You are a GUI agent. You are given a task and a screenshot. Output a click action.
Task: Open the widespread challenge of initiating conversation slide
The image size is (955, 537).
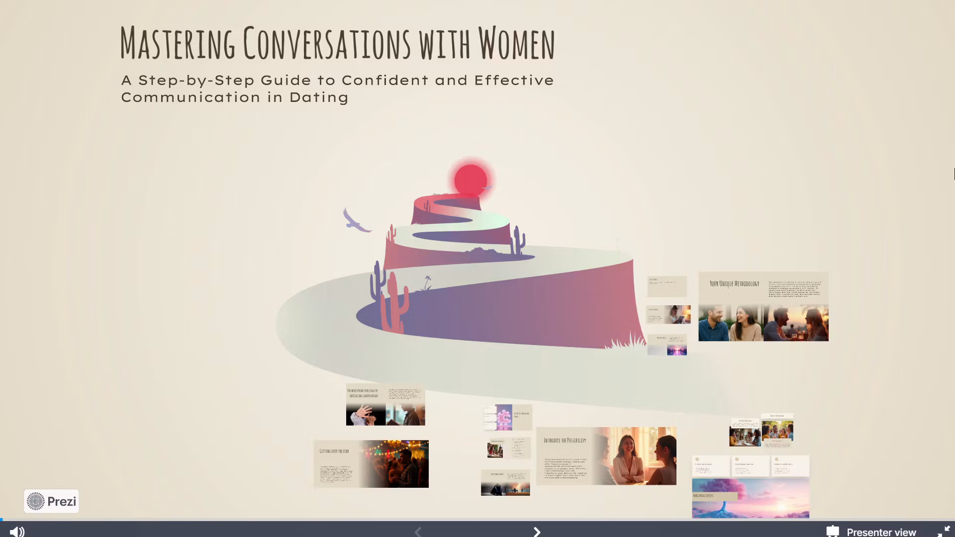pos(385,405)
